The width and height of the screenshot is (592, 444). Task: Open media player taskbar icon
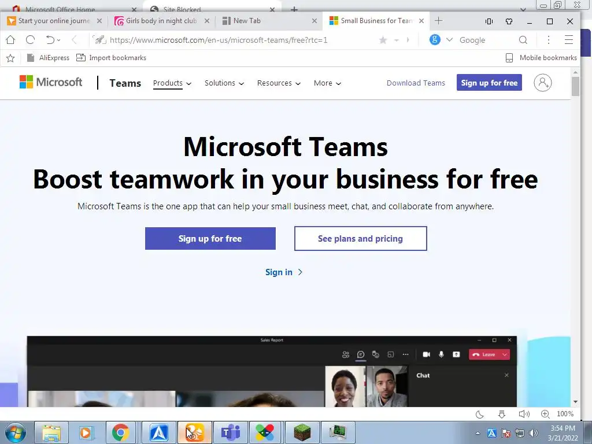[86, 432]
